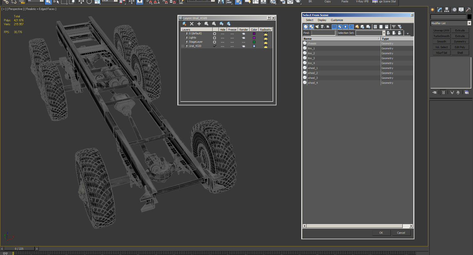This screenshot has width=473, height=255.
Task: Click Find input field in Select From Scene
Action: coord(323,33)
